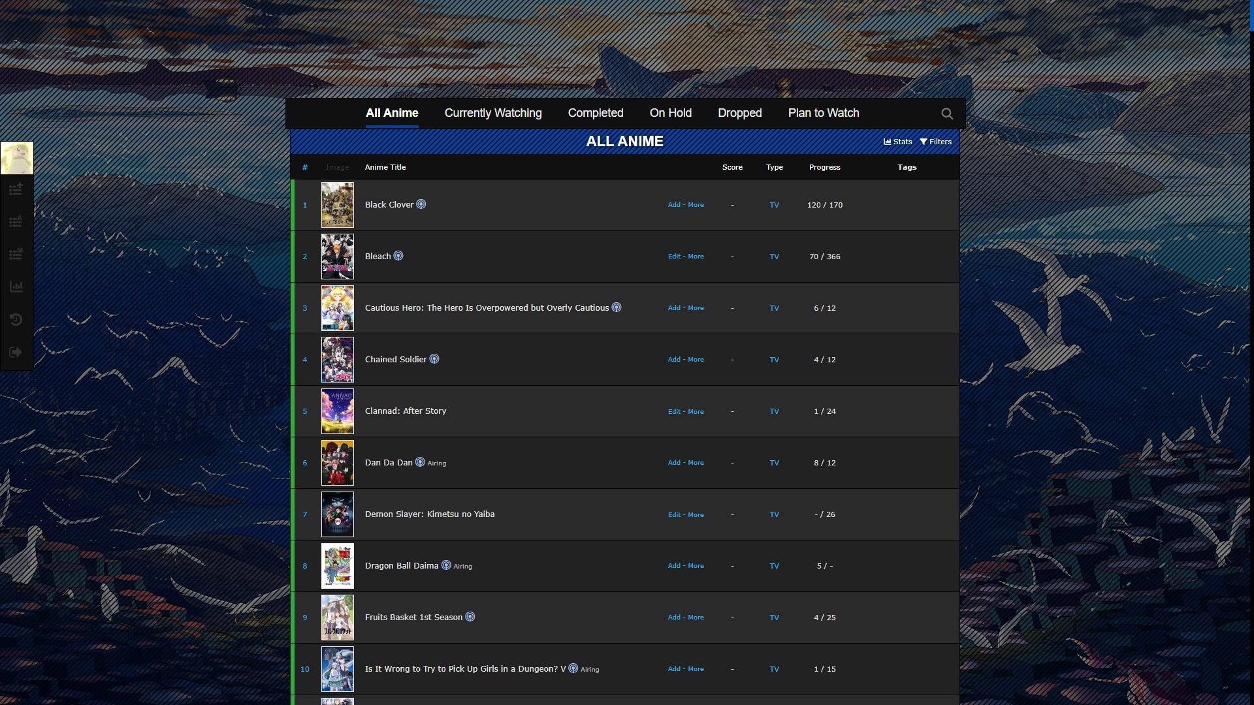Open the On Hold tab

(x=671, y=113)
